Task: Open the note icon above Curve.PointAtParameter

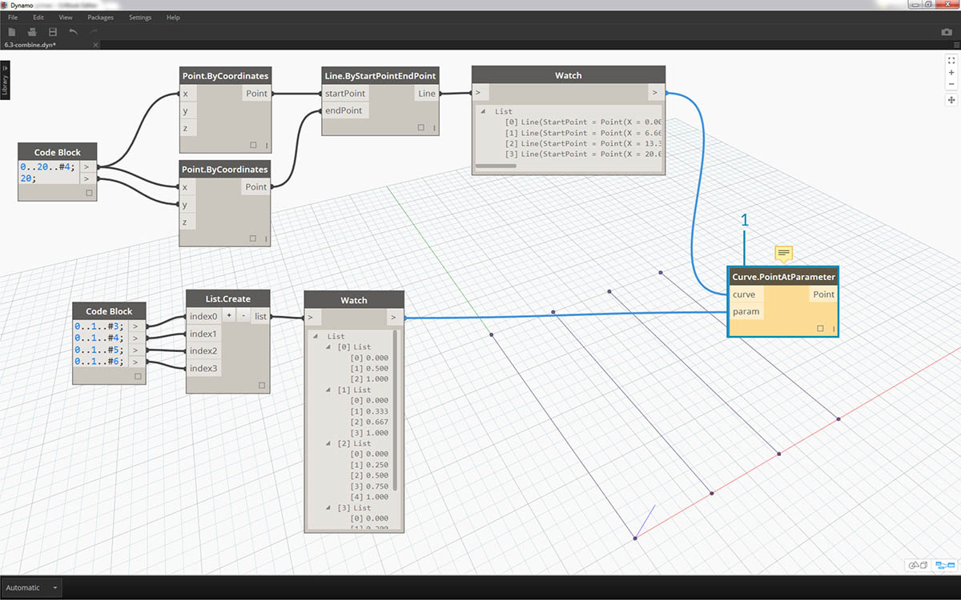Action: (x=783, y=254)
